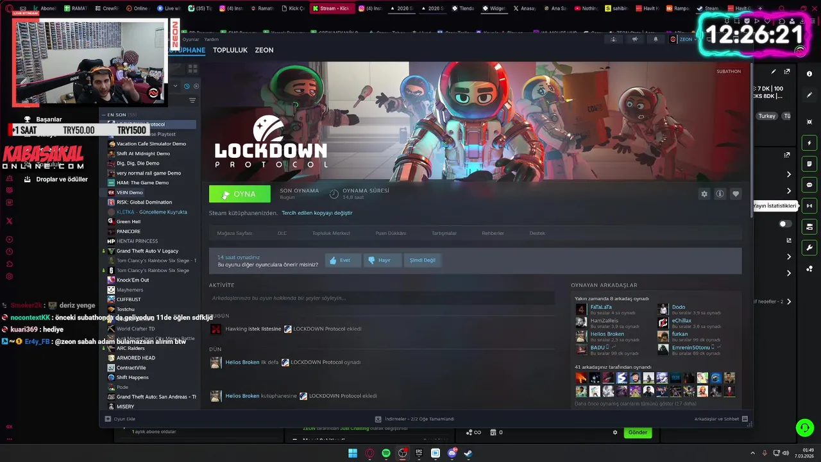This screenshot has width=821, height=462.
Task: Open Arkadaşlar ve Sohbet panel
Action: (721, 419)
